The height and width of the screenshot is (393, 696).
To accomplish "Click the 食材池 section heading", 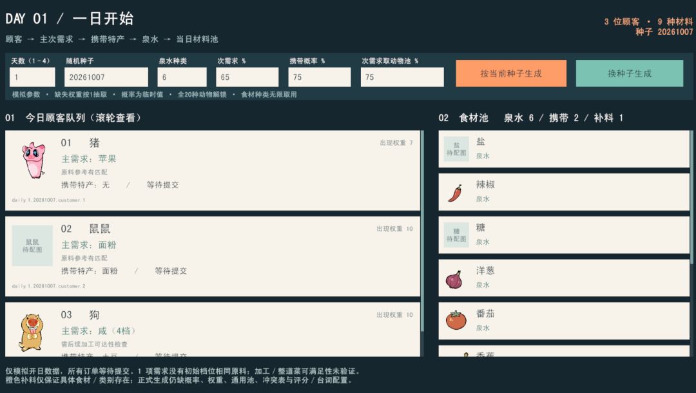I will pyautogui.click(x=474, y=117).
